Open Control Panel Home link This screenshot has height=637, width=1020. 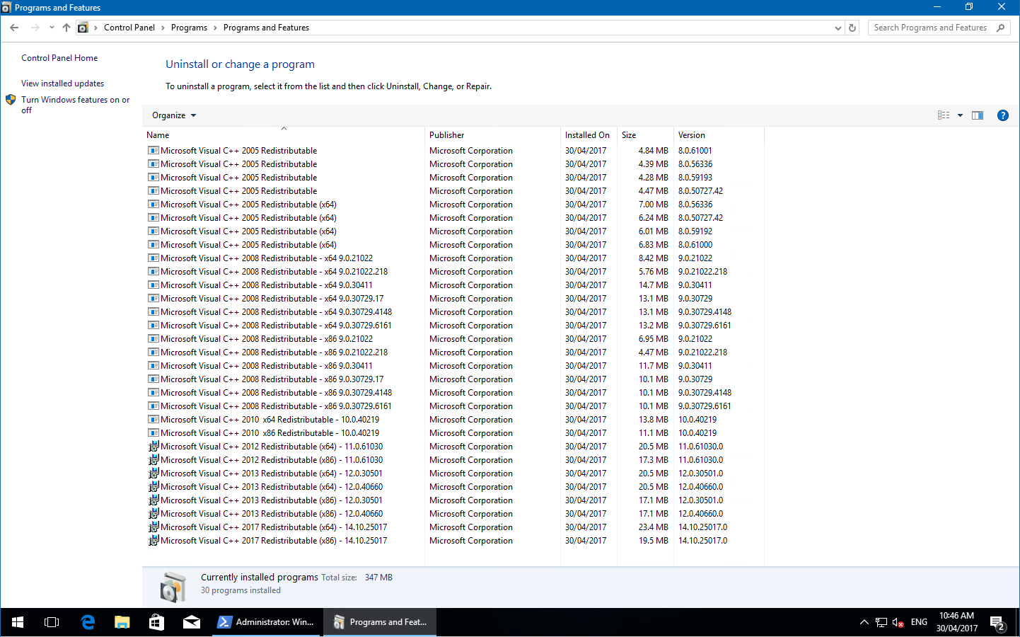[59, 58]
